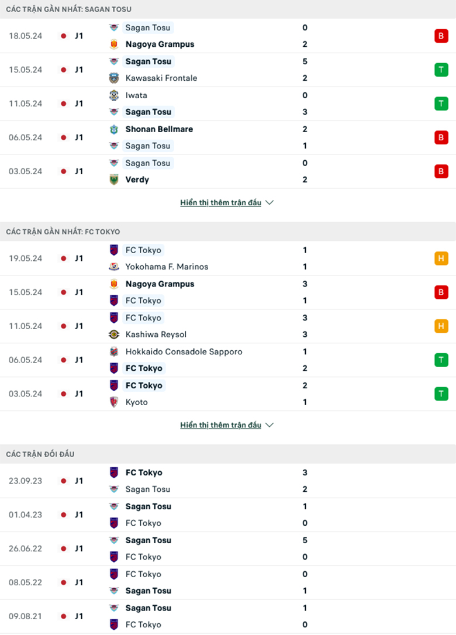
Task: Click Japan flag on the 01.04.23 match
Action: pos(64,515)
